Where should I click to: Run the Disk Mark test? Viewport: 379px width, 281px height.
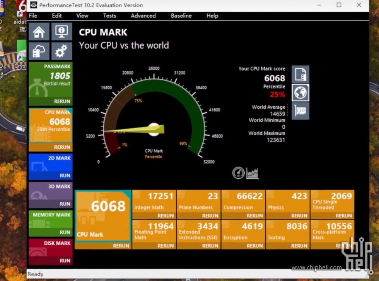[x=65, y=261]
